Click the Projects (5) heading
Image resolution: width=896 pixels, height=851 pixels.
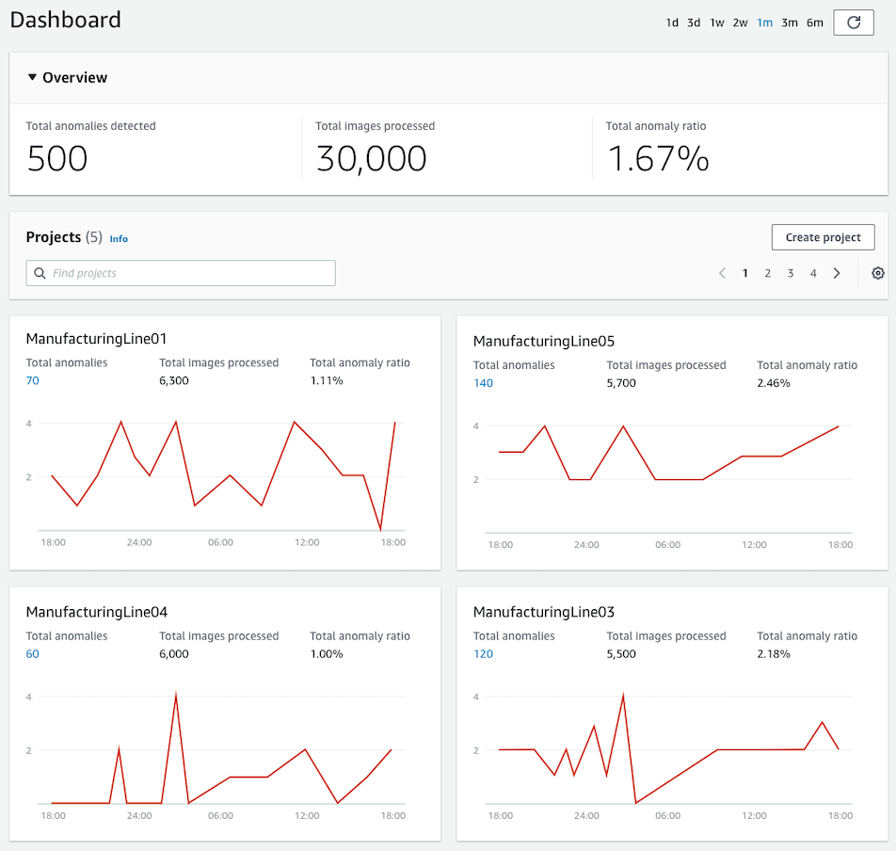(x=64, y=237)
